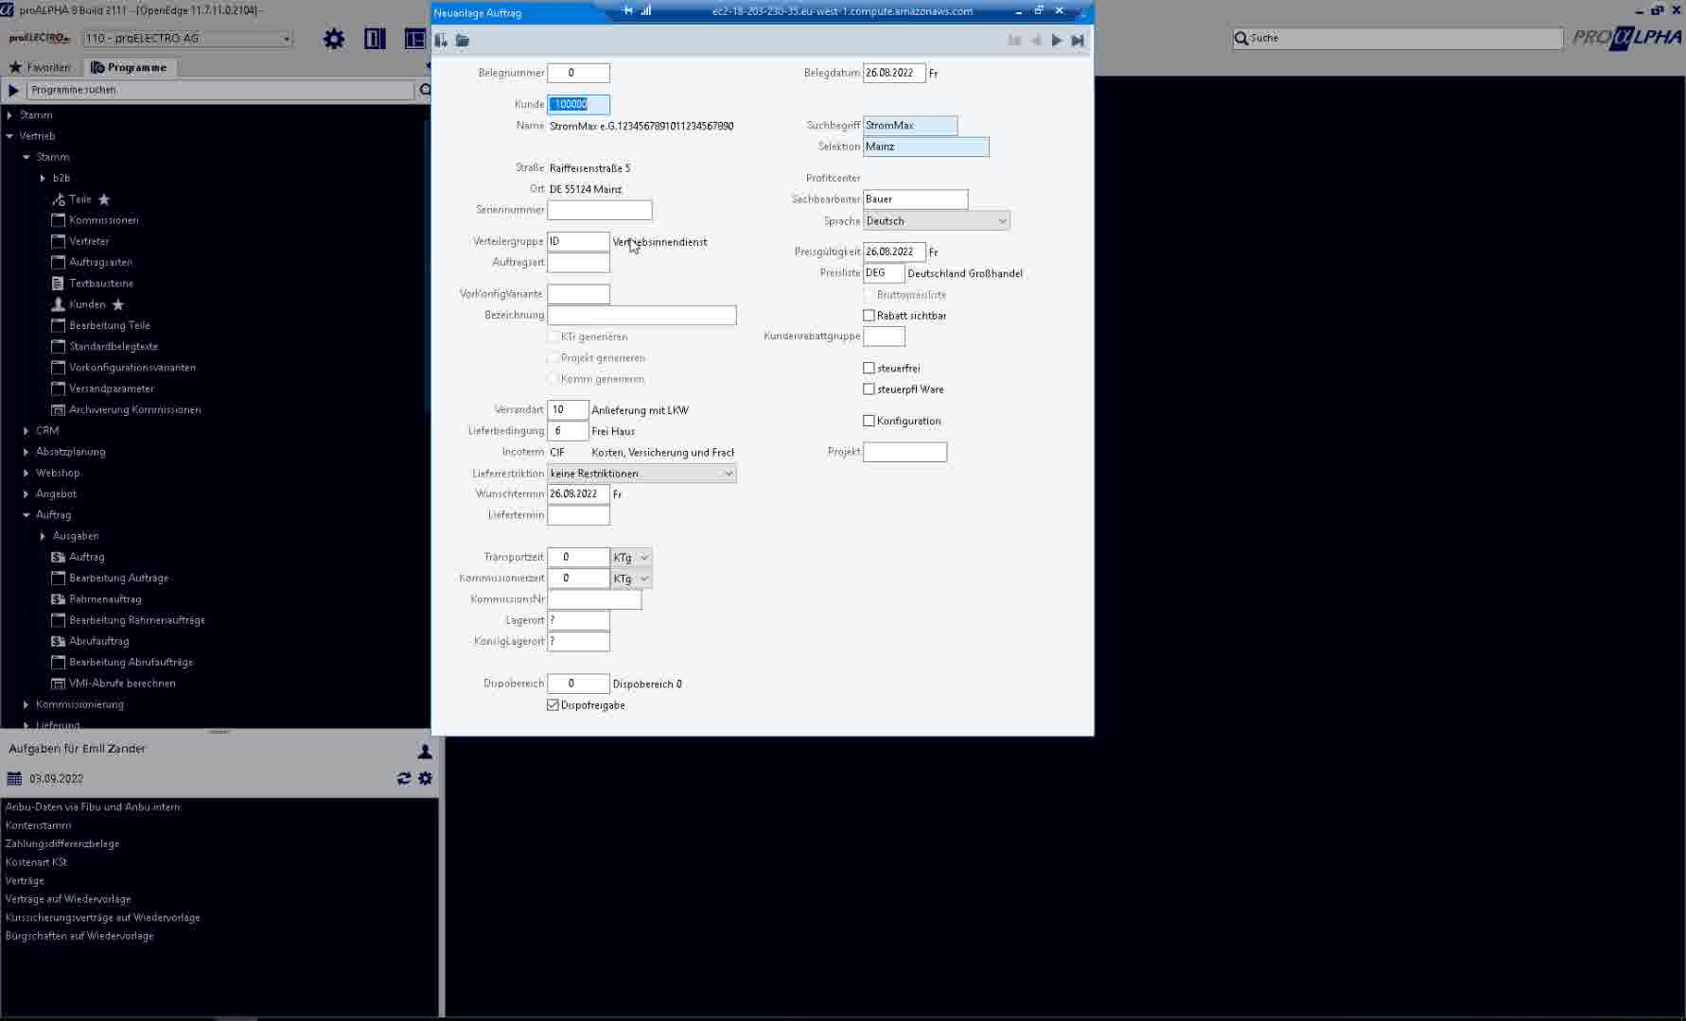Click the open folder icon in Neuanlage Auftrag toolbar
The image size is (1686, 1021).
point(462,41)
